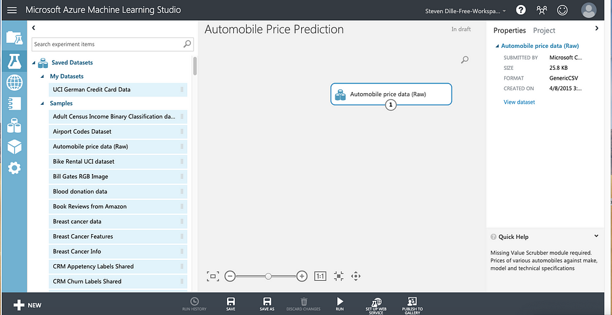This screenshot has height=315, width=612.
Task: Collapse the Quick Help panel chevron
Action: coord(596,236)
